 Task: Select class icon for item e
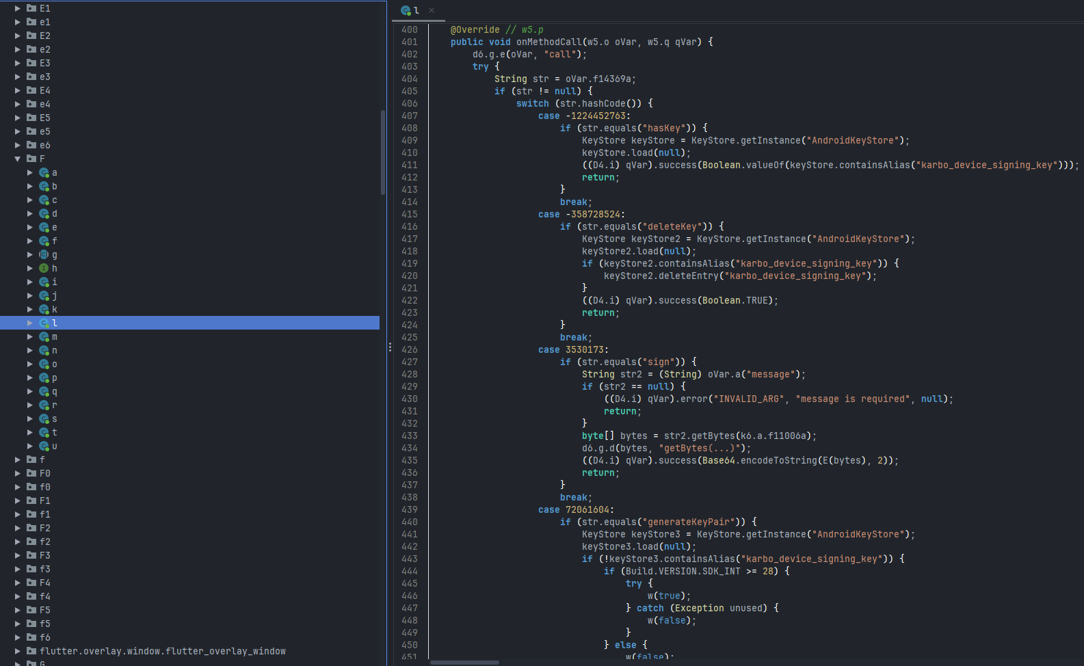[44, 227]
